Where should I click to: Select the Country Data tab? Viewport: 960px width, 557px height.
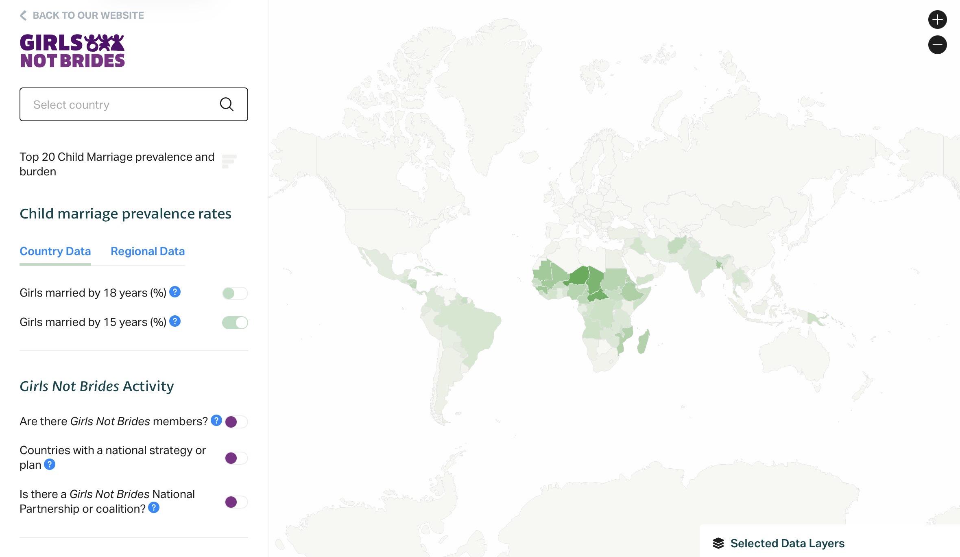pos(55,251)
